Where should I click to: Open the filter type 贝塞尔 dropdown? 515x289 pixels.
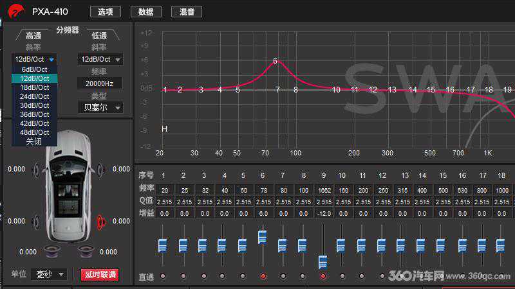point(100,108)
